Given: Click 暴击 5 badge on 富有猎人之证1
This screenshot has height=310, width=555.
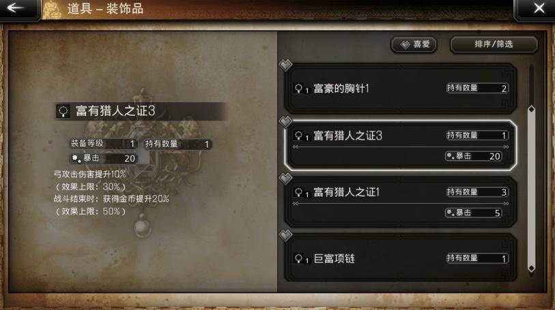Looking at the screenshot, I should click(x=474, y=213).
